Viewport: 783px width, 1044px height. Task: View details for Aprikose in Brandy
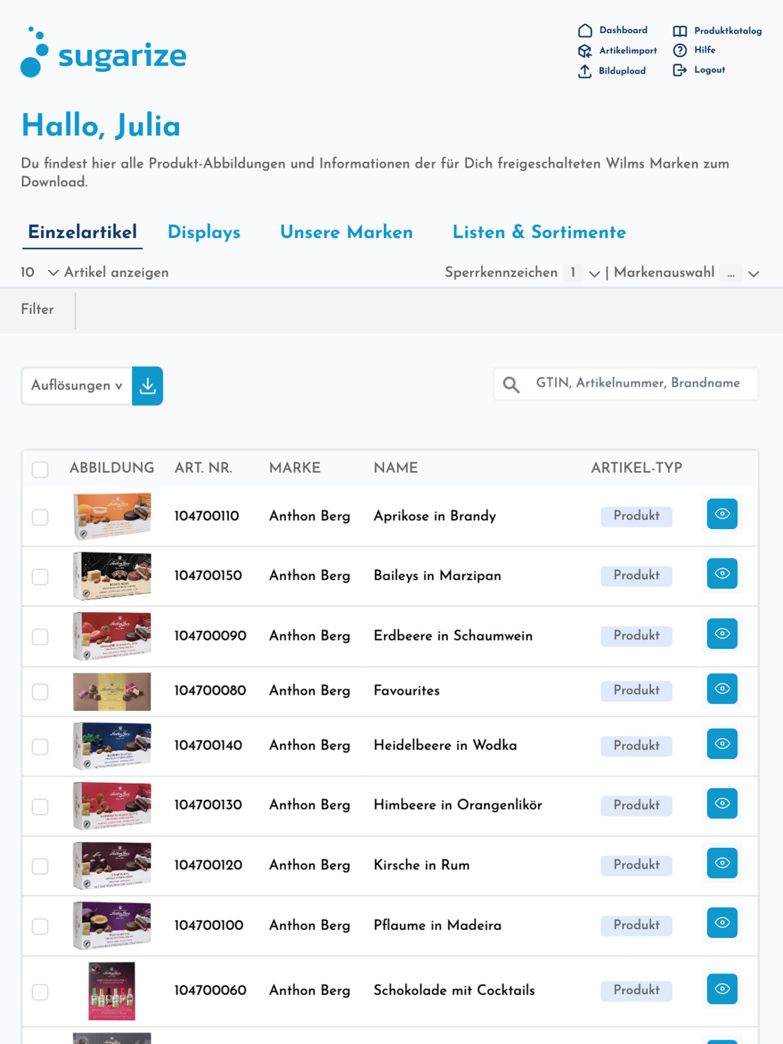pos(722,514)
